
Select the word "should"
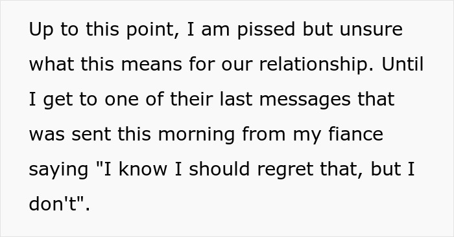pyautogui.click(x=219, y=168)
